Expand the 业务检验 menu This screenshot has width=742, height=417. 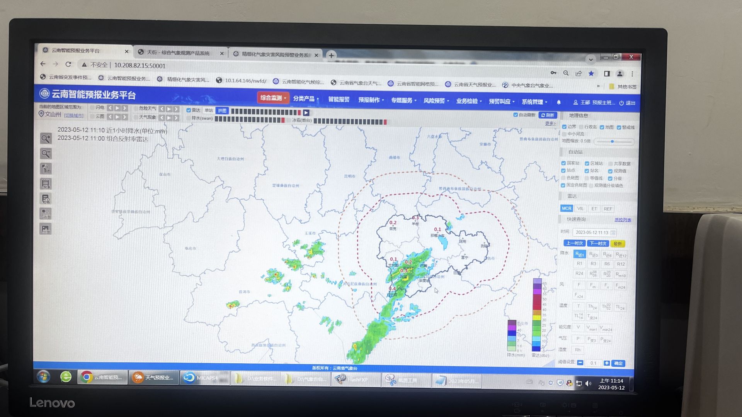(x=469, y=101)
